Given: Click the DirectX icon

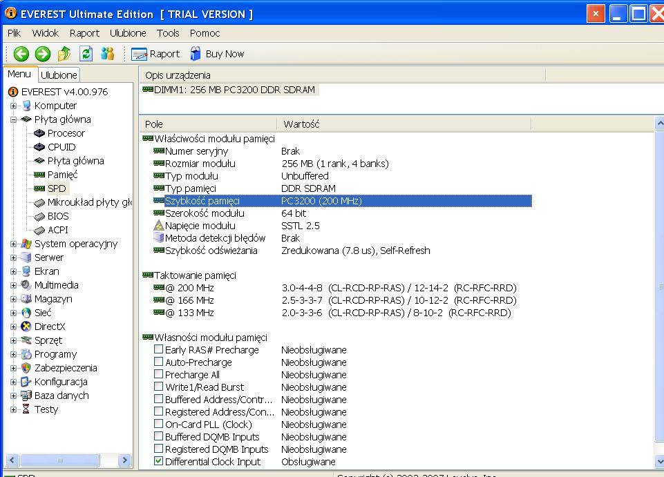Looking at the screenshot, I should click(x=26, y=327).
